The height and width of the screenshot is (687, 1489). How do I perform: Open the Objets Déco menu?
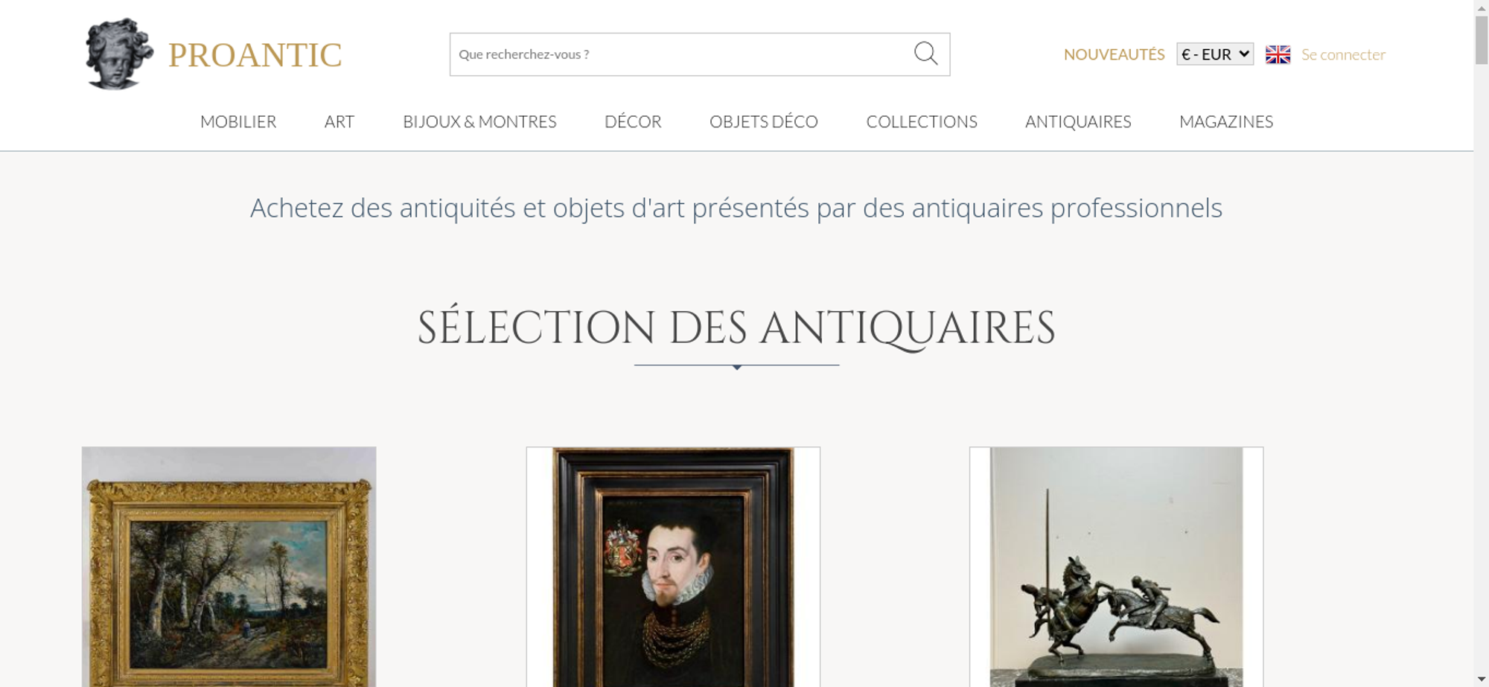[x=764, y=121]
